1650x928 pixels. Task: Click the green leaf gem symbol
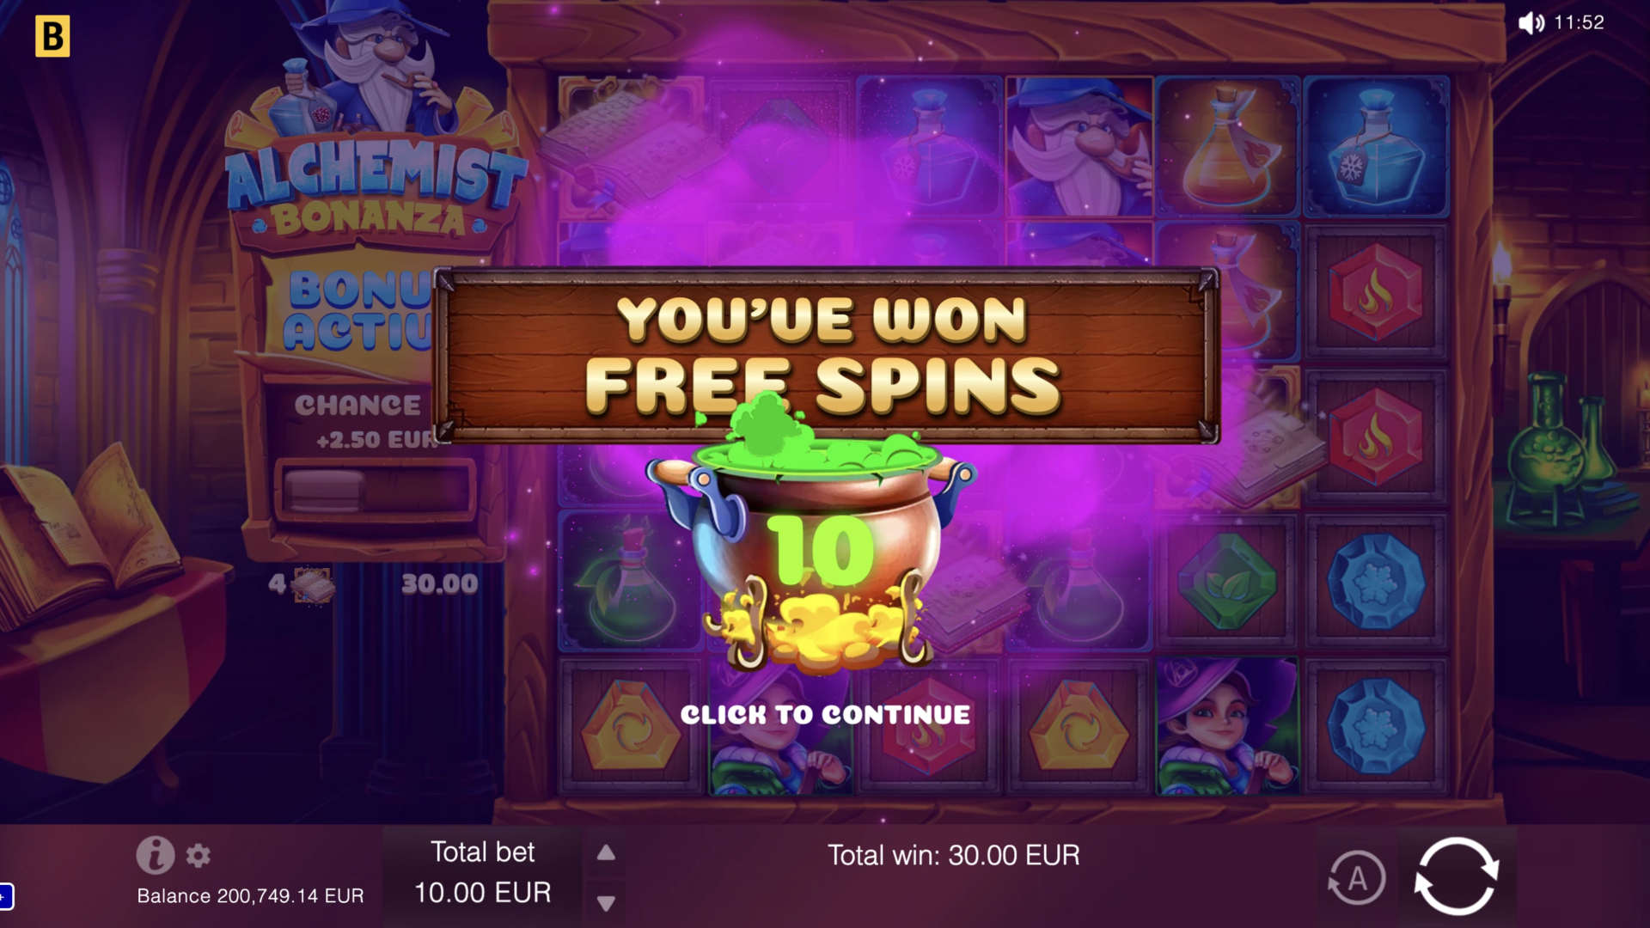pyautogui.click(x=1226, y=582)
